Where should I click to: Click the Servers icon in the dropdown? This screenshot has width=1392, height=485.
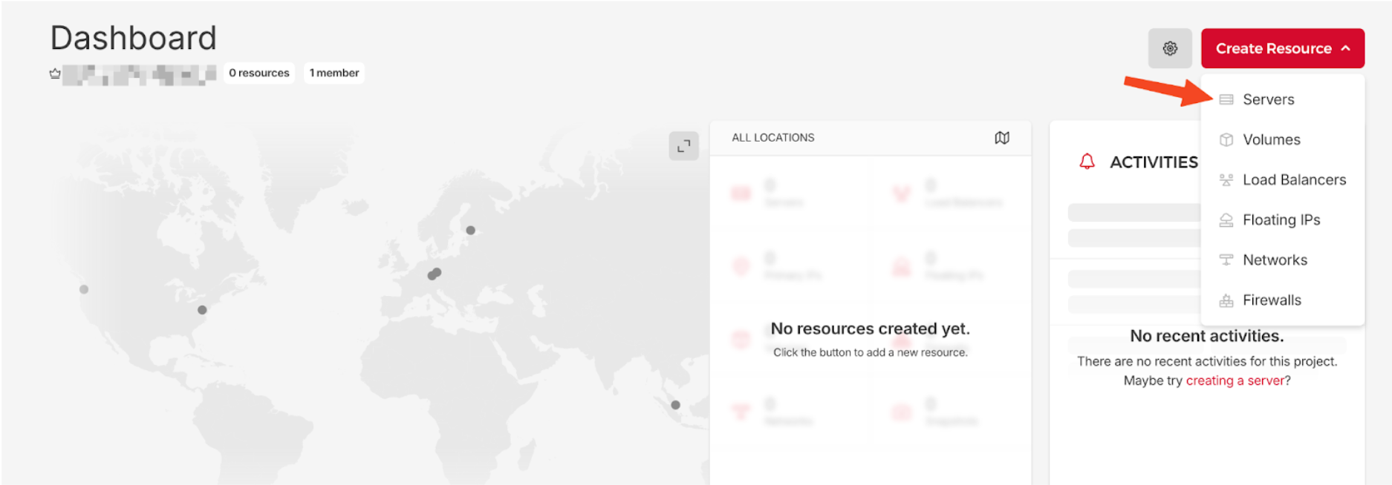(x=1226, y=99)
